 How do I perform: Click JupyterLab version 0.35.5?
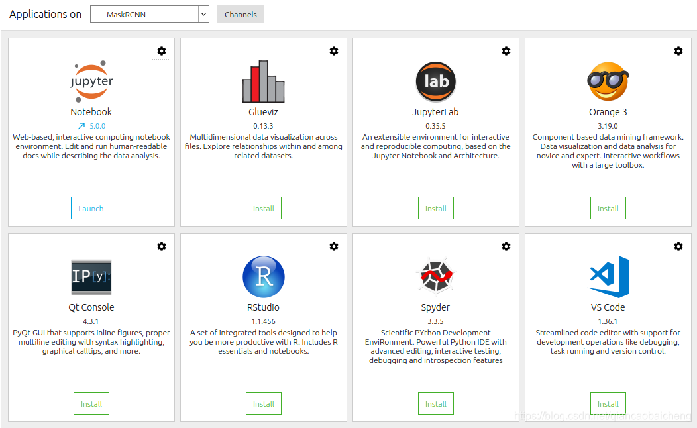click(x=436, y=126)
